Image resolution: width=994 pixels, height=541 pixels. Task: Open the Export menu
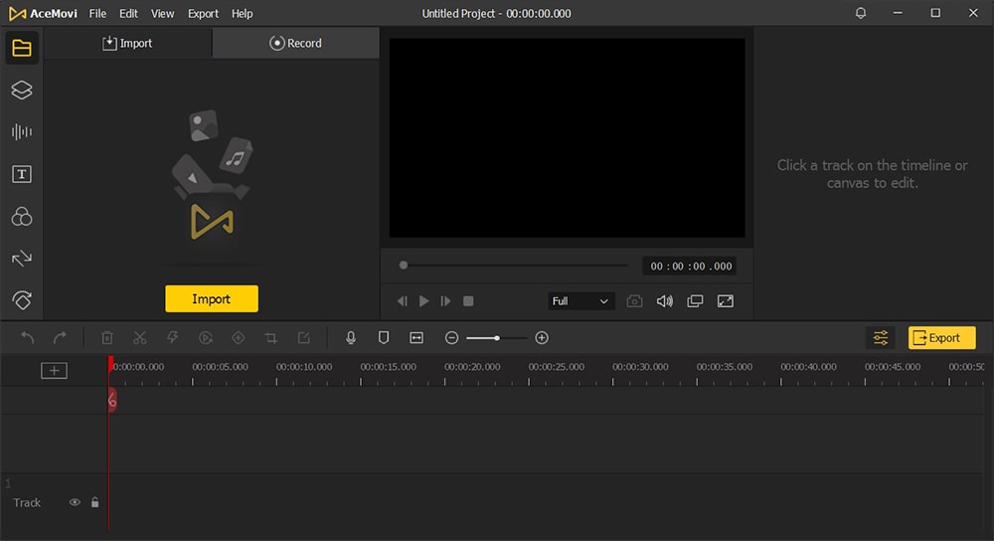(203, 13)
